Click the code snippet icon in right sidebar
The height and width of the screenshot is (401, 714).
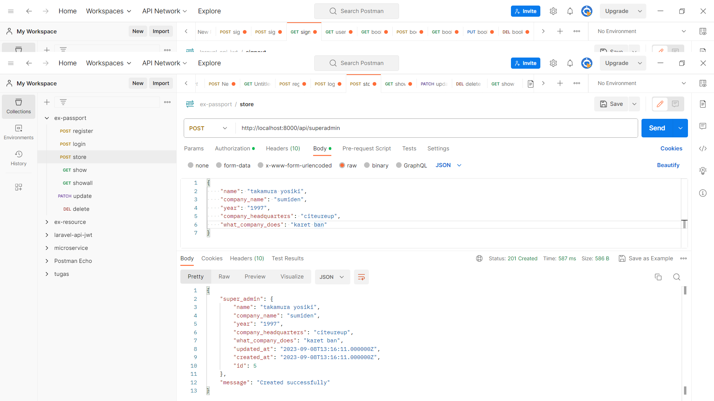pos(702,149)
